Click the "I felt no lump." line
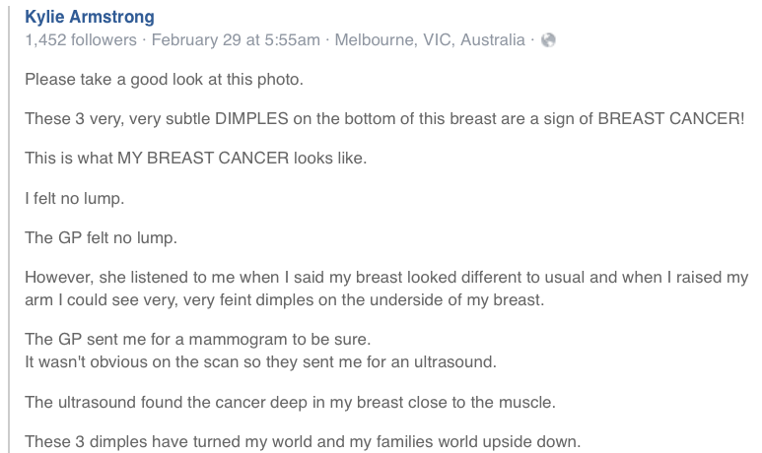Image resolution: width=762 pixels, height=453 pixels. tap(76, 198)
